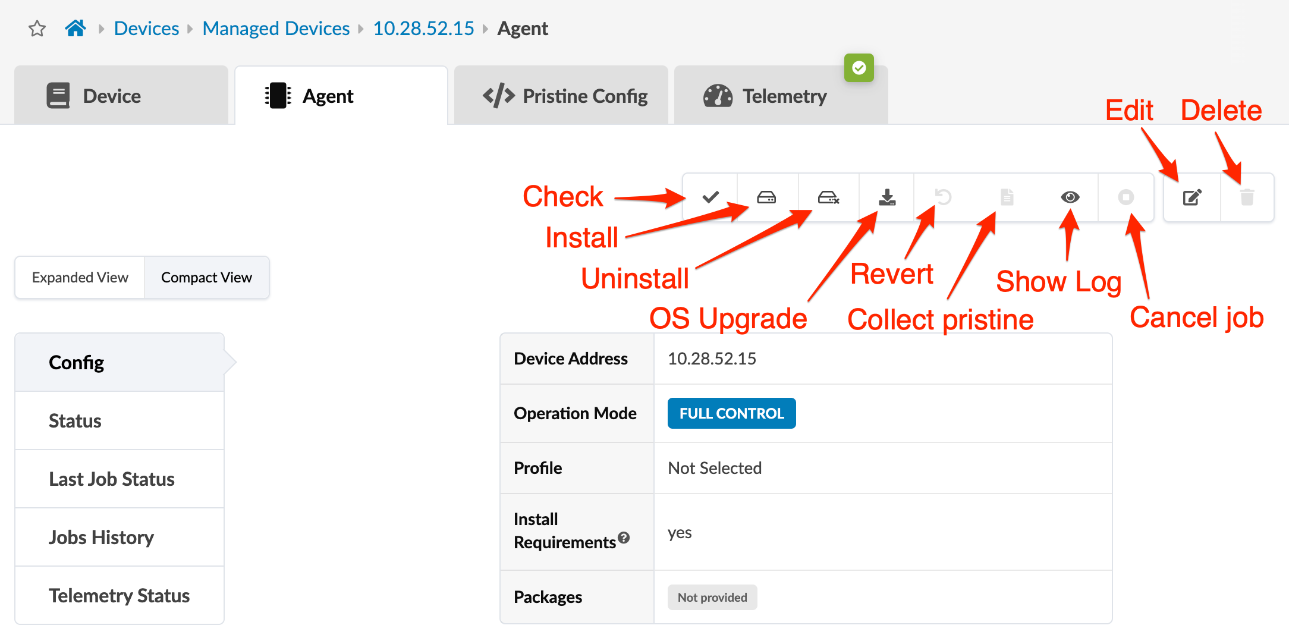Click the OS Upgrade download icon
The width and height of the screenshot is (1289, 641).
point(887,197)
